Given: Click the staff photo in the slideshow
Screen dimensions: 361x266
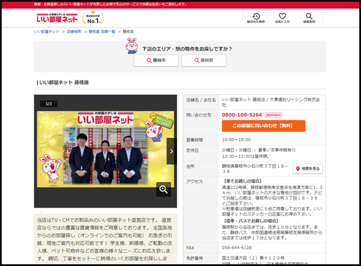Looking at the screenshot, I should [105, 149].
